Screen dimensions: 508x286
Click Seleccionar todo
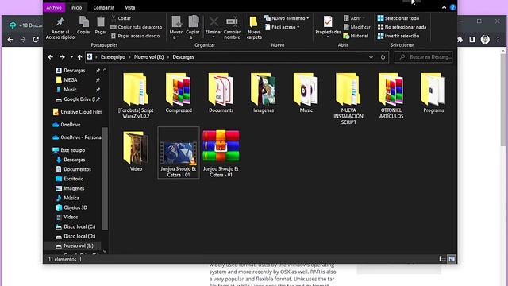click(398, 18)
